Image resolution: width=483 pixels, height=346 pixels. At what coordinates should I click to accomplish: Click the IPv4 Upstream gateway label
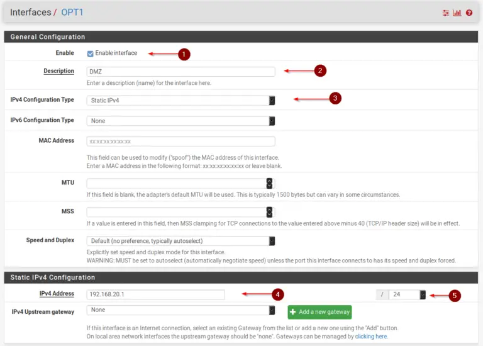[43, 312]
